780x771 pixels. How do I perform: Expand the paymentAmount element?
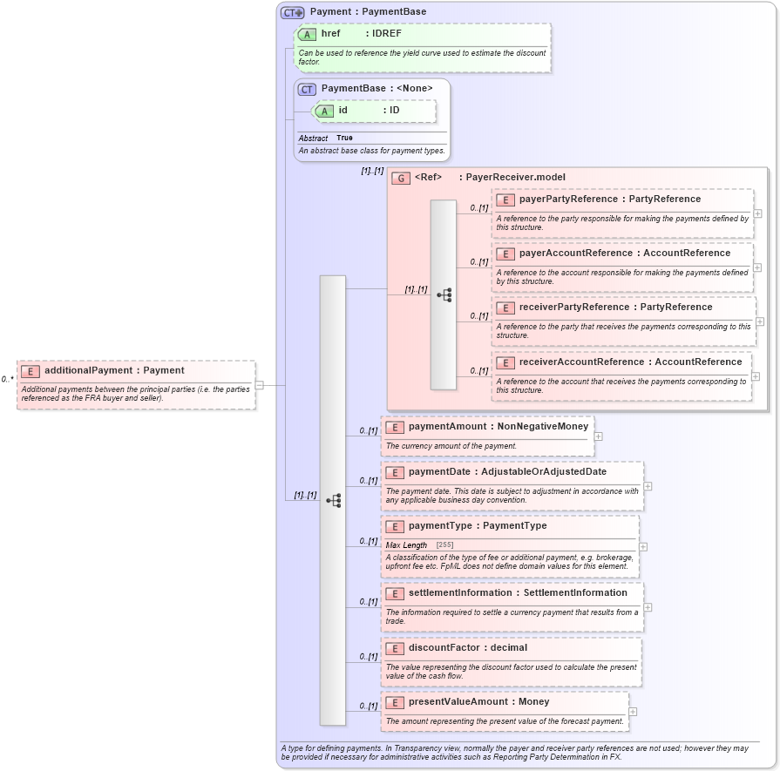[x=599, y=436]
